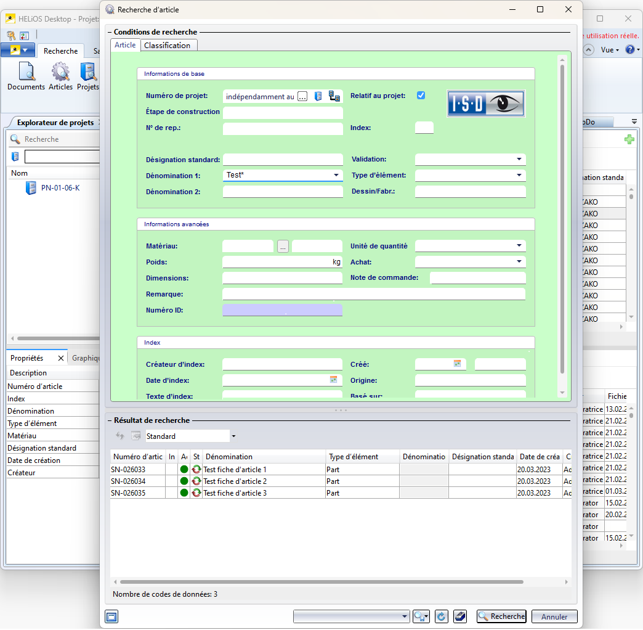Expand the Standard result list dropdown
643x630 pixels.
pos(233,436)
